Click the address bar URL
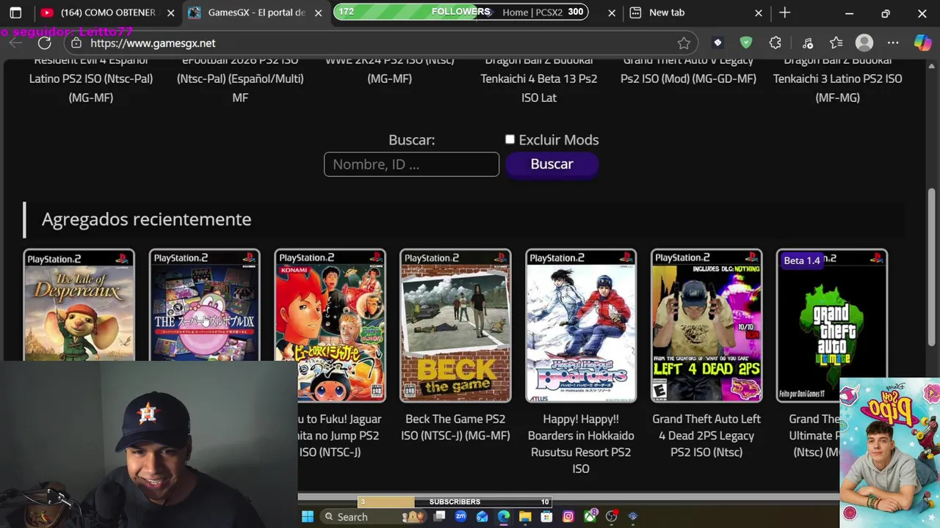This screenshot has height=528, width=940. 153,43
